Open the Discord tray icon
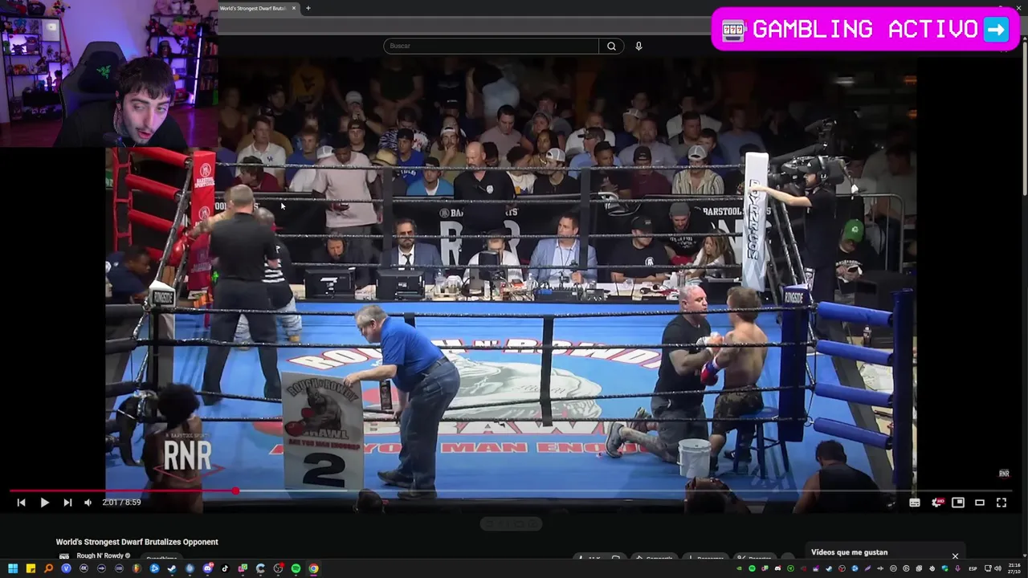 pyautogui.click(x=778, y=568)
